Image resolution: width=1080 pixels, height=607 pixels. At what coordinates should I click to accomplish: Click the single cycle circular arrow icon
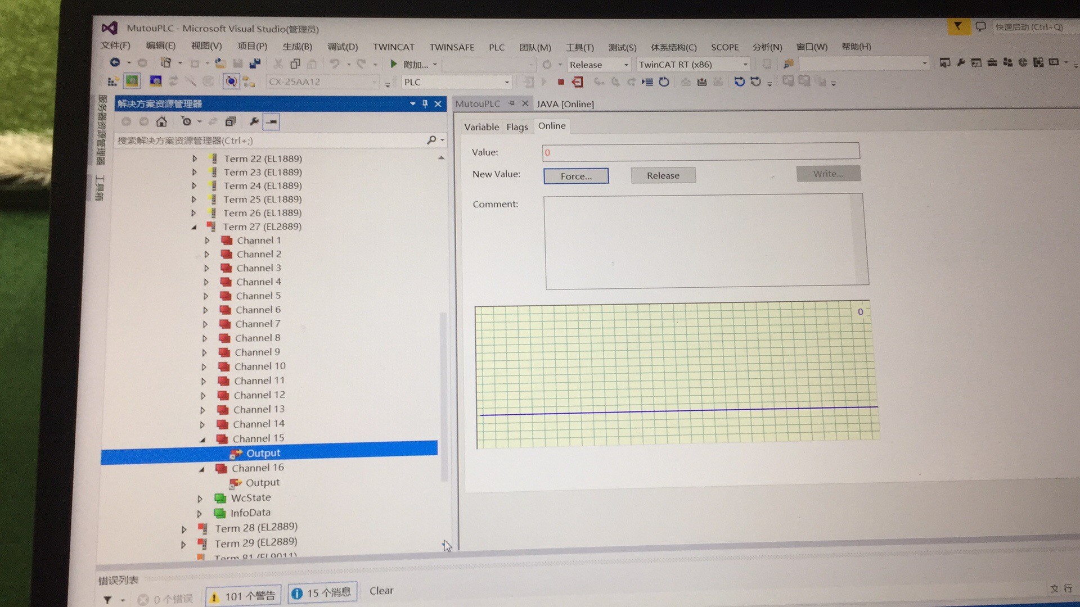(x=664, y=82)
